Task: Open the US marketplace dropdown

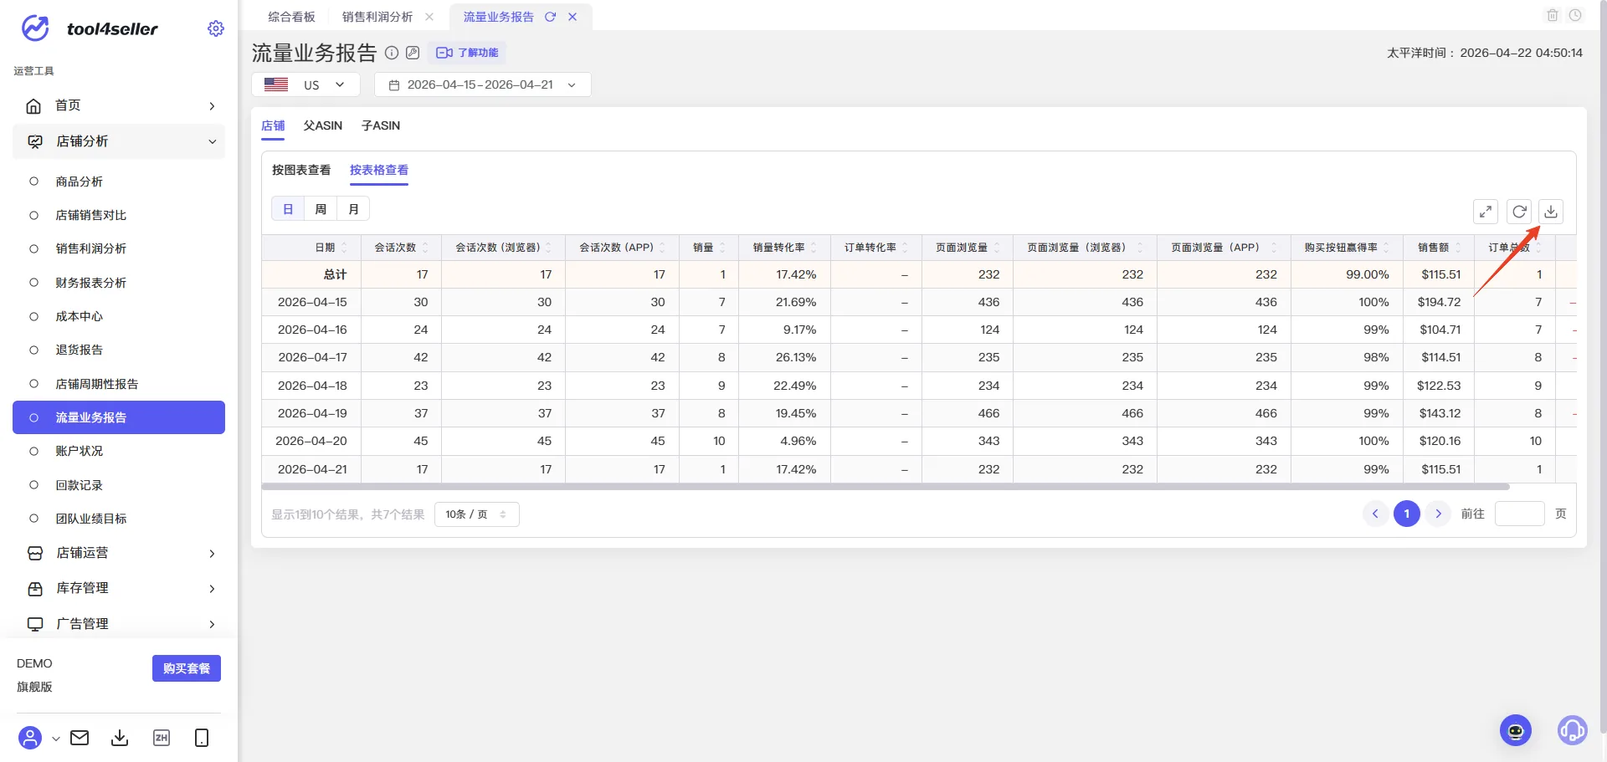Action: click(x=305, y=84)
